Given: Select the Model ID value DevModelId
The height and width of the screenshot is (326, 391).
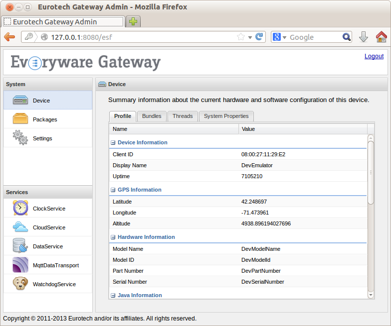Looking at the screenshot, I should (255, 260).
